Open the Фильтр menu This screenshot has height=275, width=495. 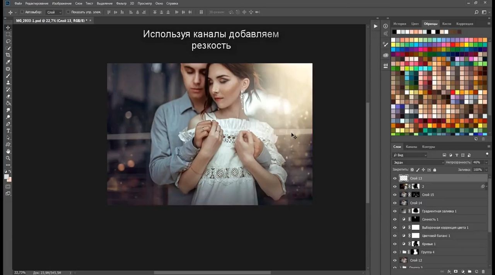point(121,3)
